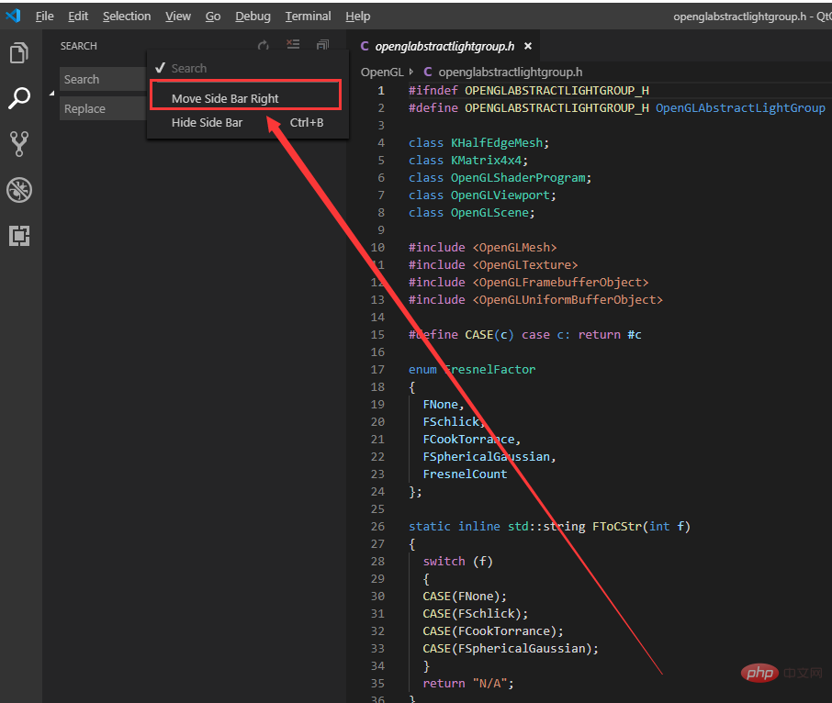Click OpenGLScene class name

(489, 213)
